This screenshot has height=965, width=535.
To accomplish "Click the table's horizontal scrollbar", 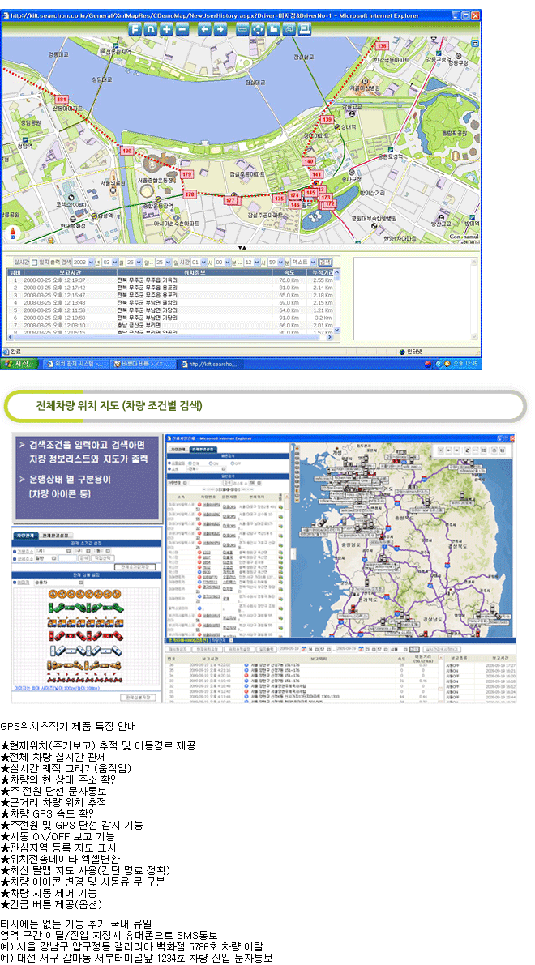I will pos(170,337).
